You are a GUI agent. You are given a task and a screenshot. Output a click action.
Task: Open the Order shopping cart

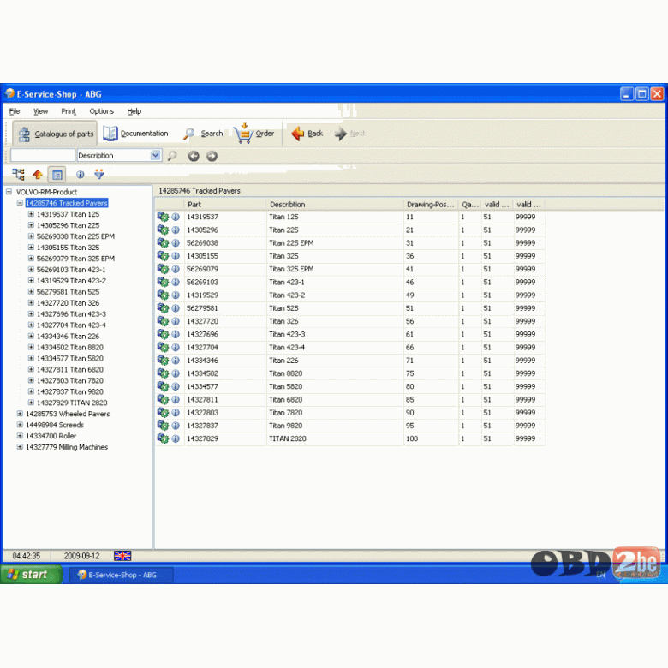[x=253, y=134]
